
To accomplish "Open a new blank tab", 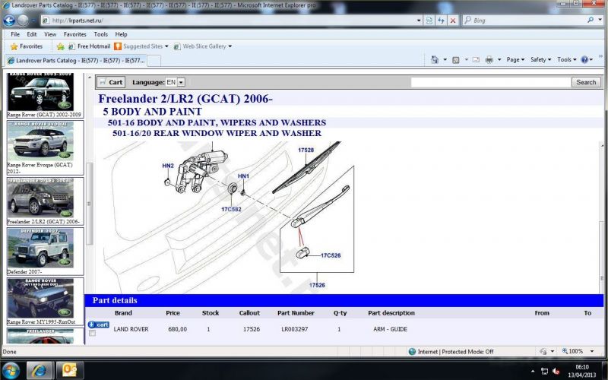I will pos(154,61).
